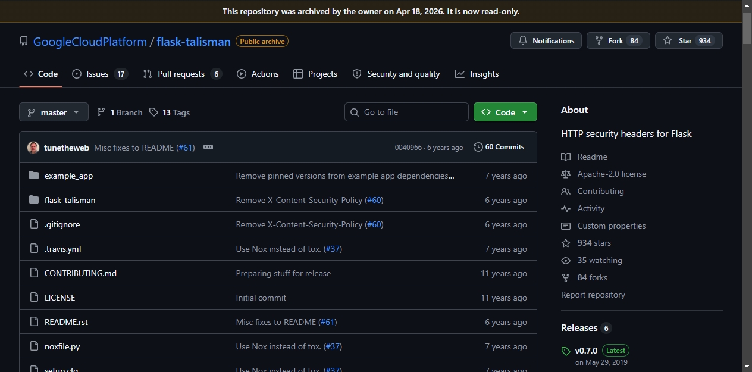The height and width of the screenshot is (372, 752).
Task: Open the Pull requests tab
Action: click(182, 74)
